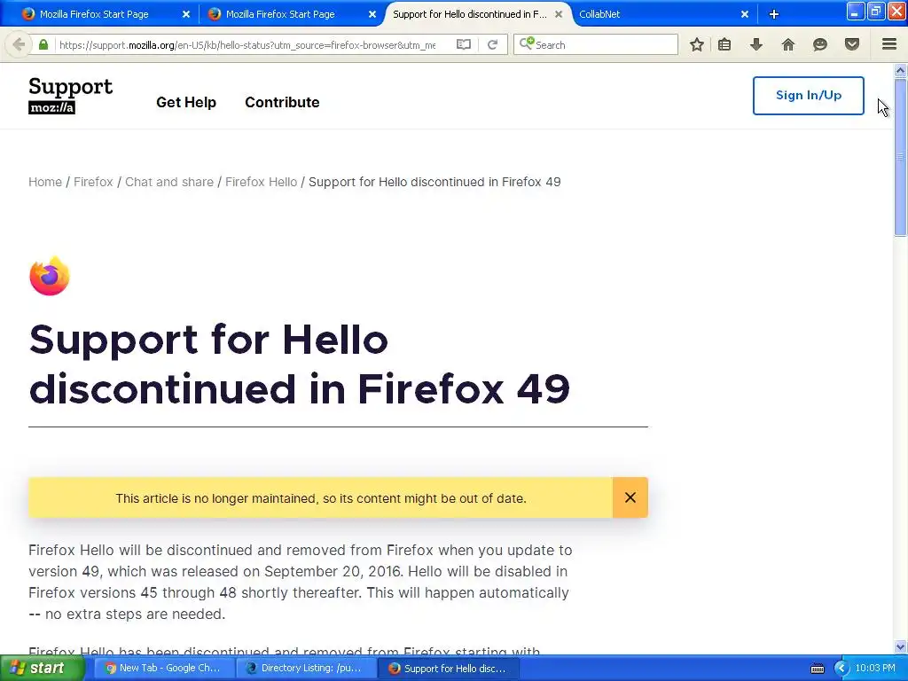Bookmark this page with the star icon
The image size is (908, 681).
697,44
